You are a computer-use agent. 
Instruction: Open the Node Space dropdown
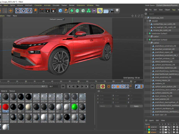[167, 5]
